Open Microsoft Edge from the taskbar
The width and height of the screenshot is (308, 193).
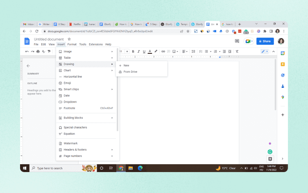coord(140,168)
